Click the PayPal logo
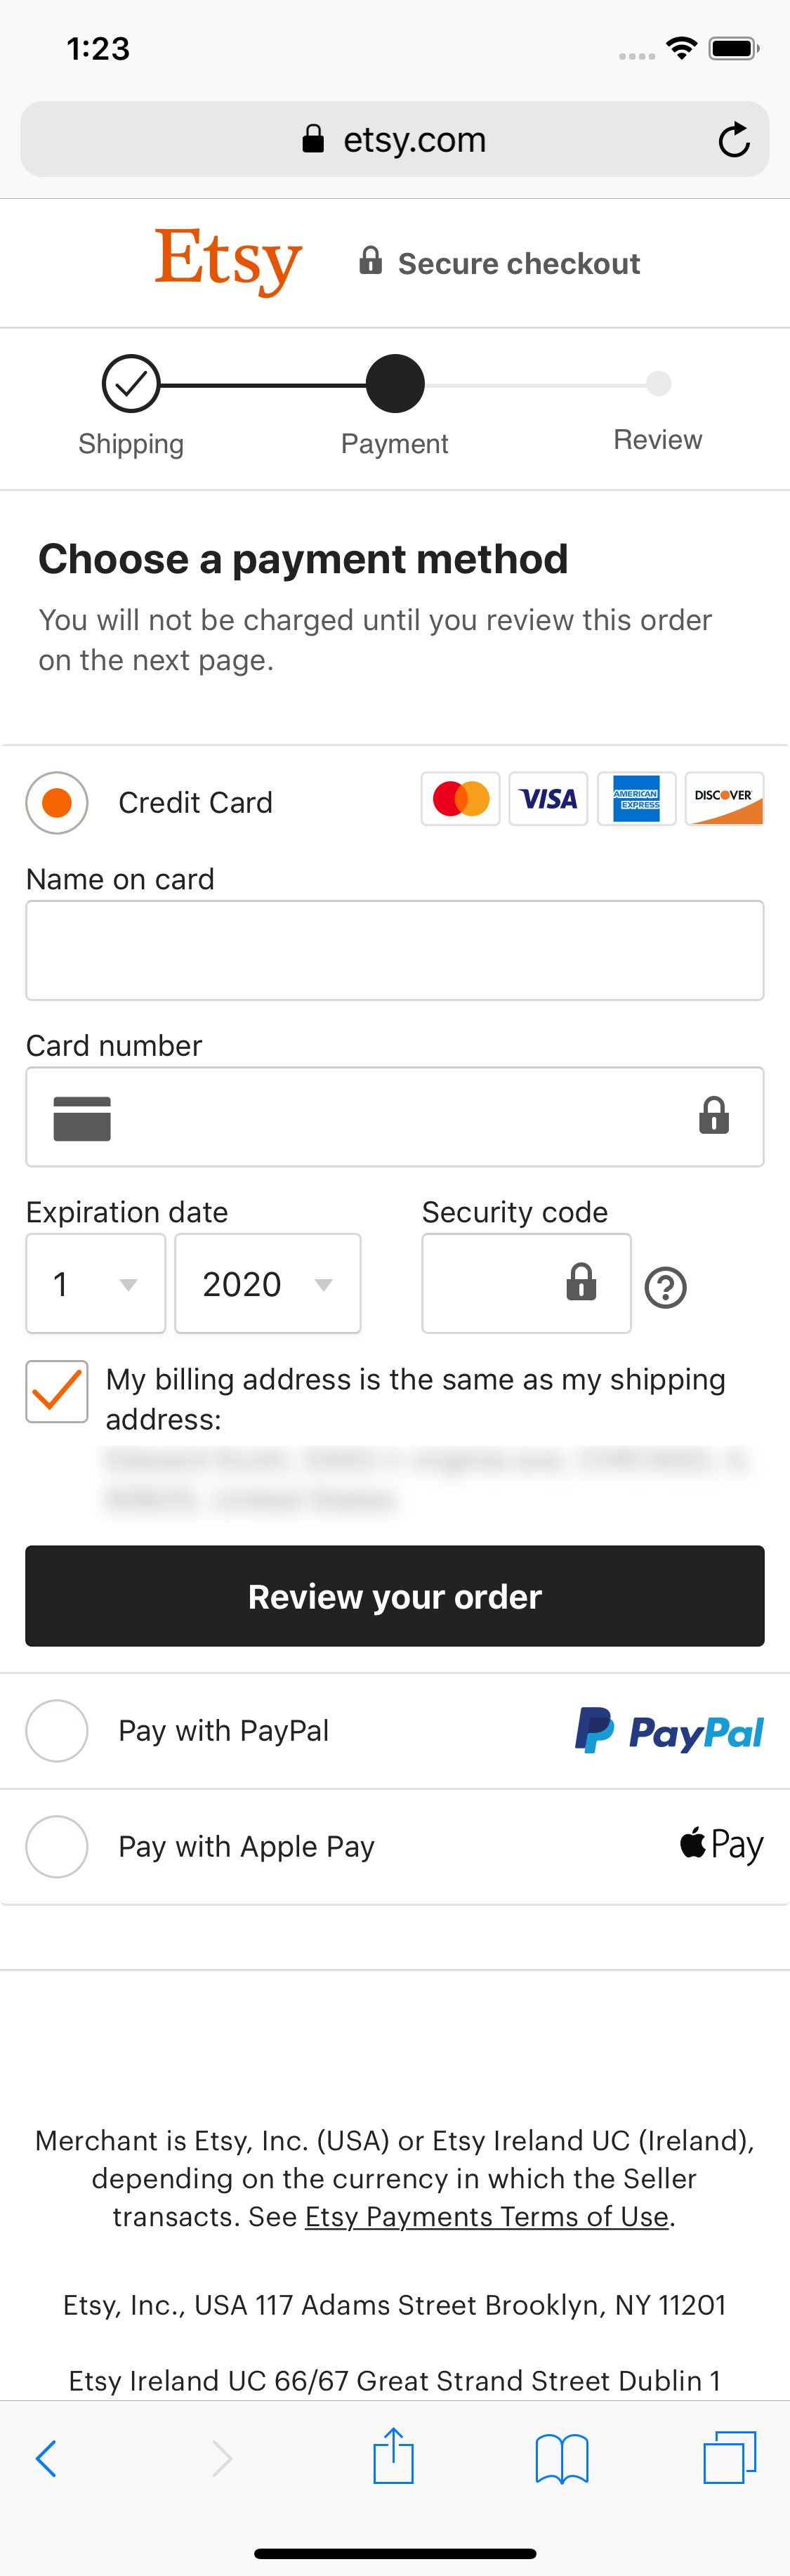This screenshot has width=790, height=2576. coord(669,1729)
